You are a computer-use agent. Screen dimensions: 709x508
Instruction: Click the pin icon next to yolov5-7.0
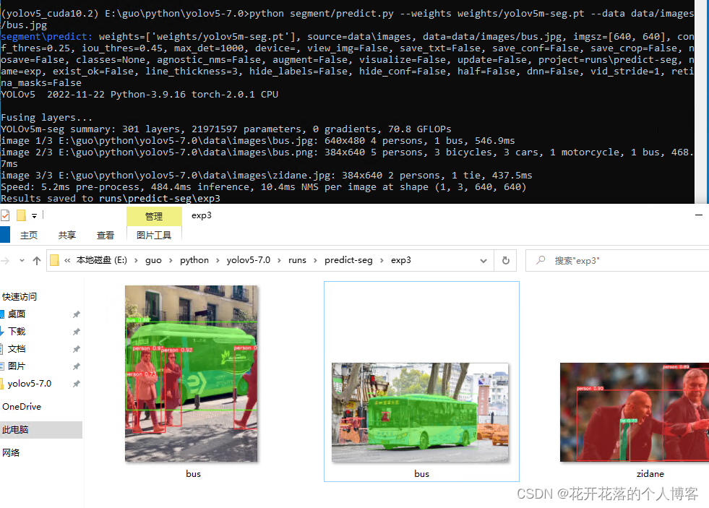(x=77, y=384)
